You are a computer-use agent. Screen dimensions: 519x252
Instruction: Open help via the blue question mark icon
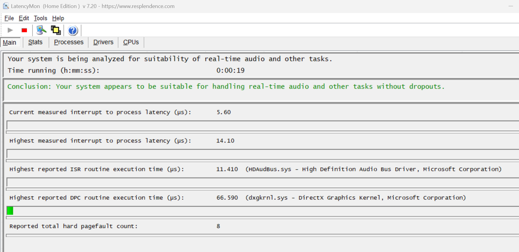pyautogui.click(x=73, y=30)
